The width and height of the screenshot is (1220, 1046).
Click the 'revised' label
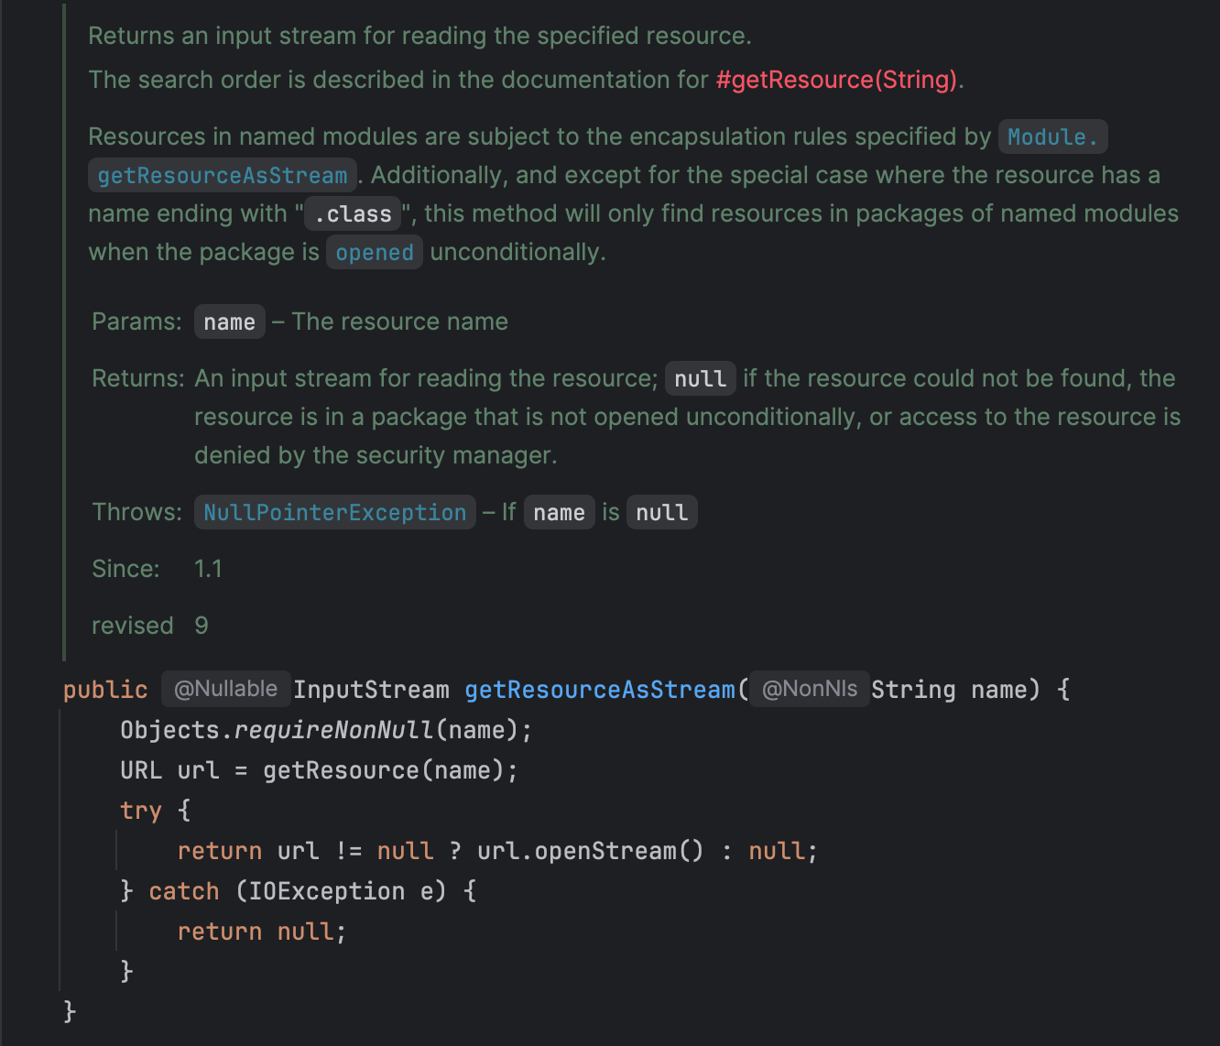click(133, 626)
